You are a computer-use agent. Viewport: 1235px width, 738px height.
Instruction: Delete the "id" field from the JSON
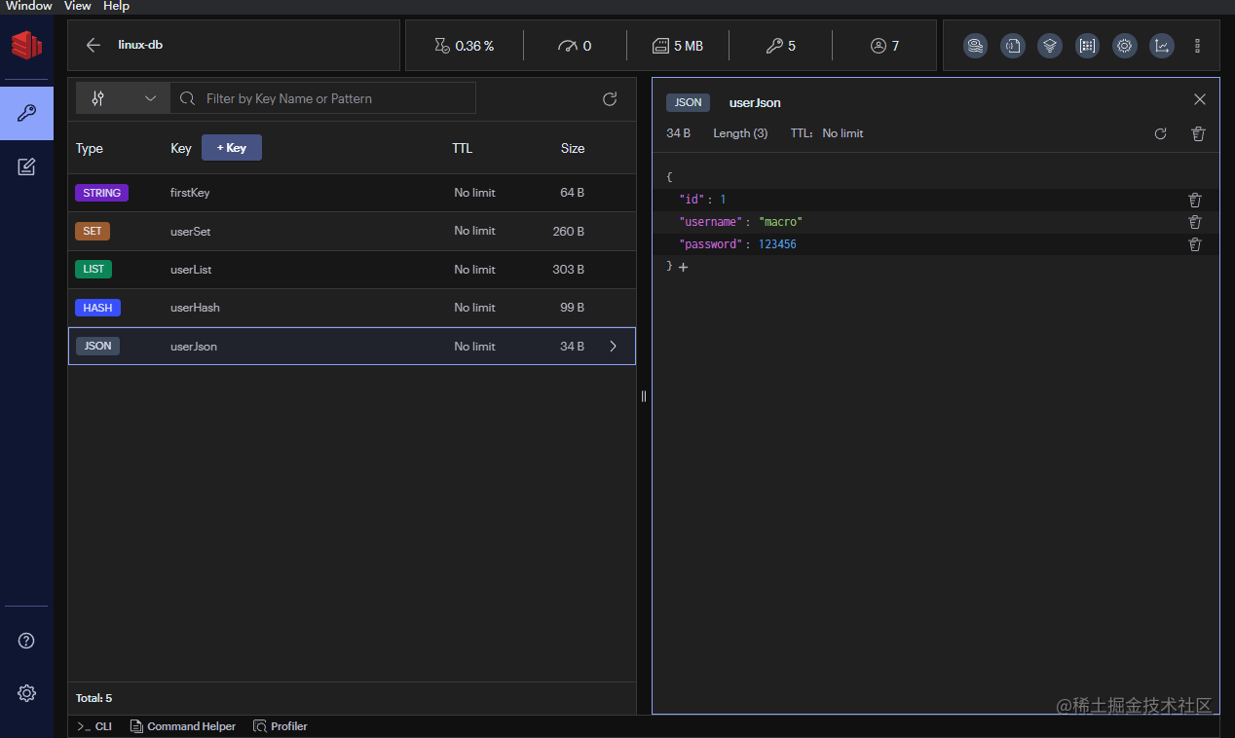(x=1195, y=200)
